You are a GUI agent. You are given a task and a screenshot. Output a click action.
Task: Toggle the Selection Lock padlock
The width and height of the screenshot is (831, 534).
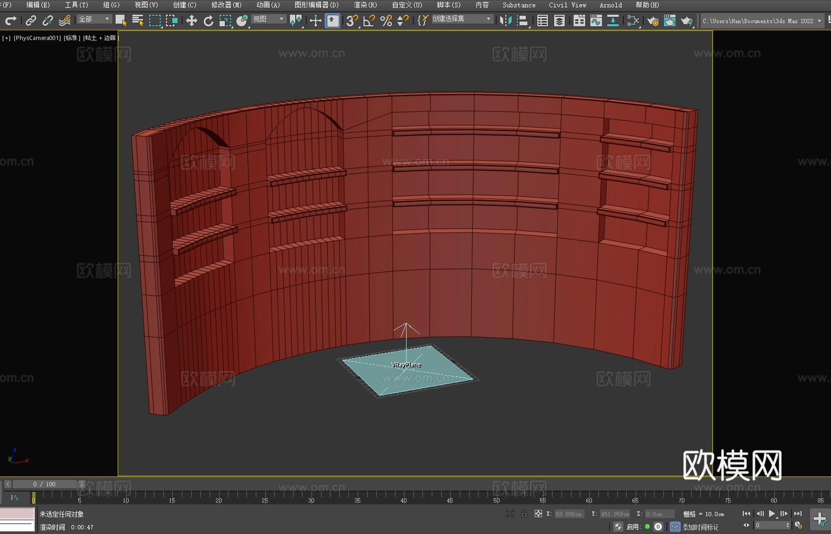524,514
